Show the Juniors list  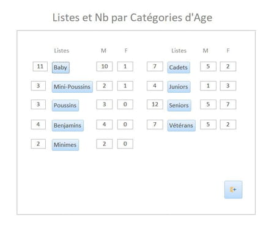[x=179, y=87]
